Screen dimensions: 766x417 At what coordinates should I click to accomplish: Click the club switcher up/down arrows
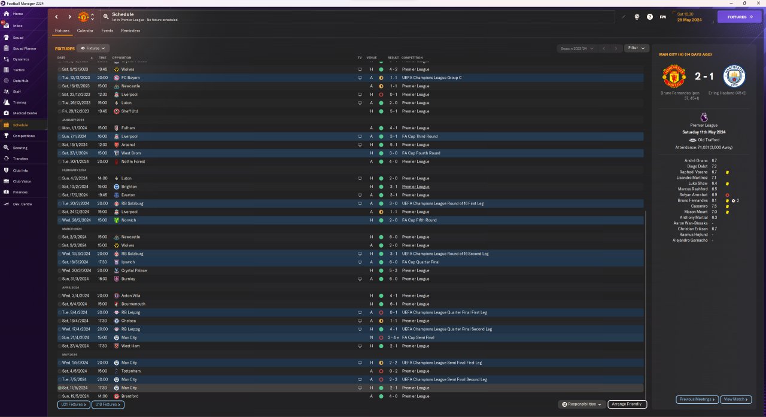[92, 17]
